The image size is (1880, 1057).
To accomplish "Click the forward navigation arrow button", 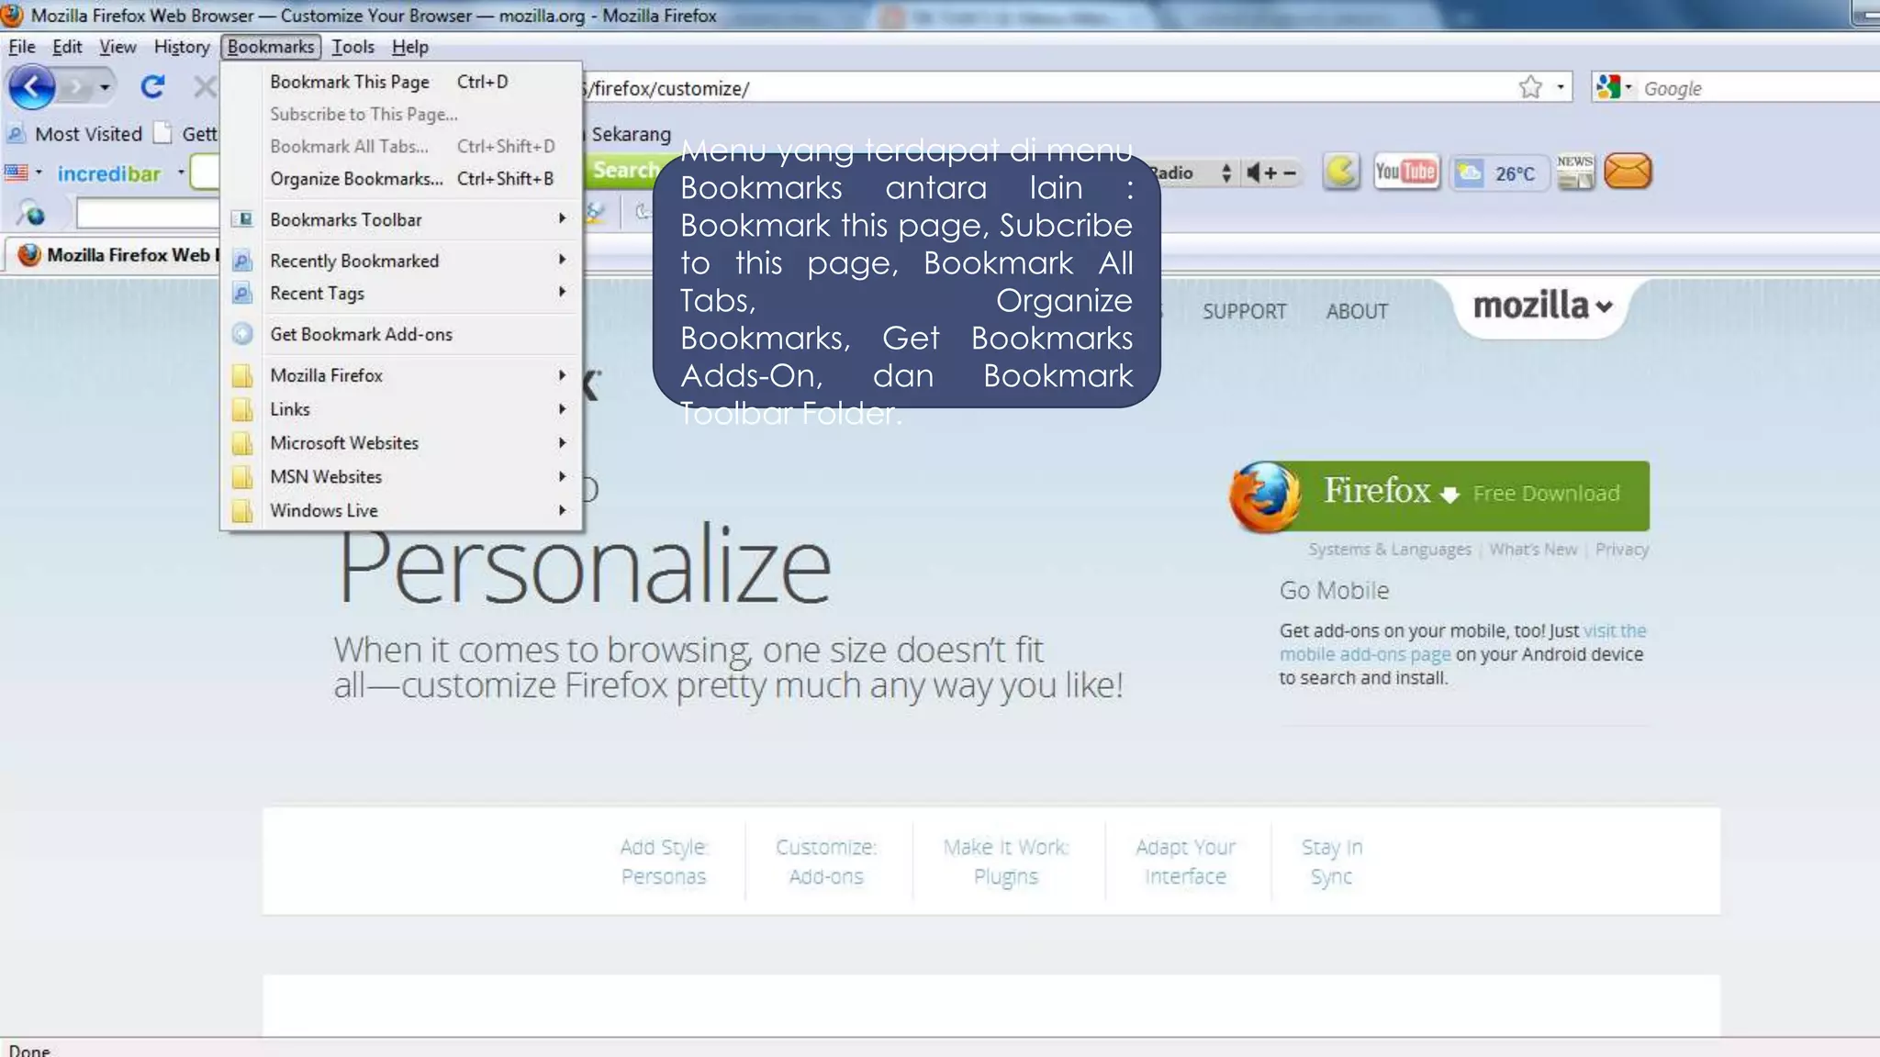I will pos(76,88).
